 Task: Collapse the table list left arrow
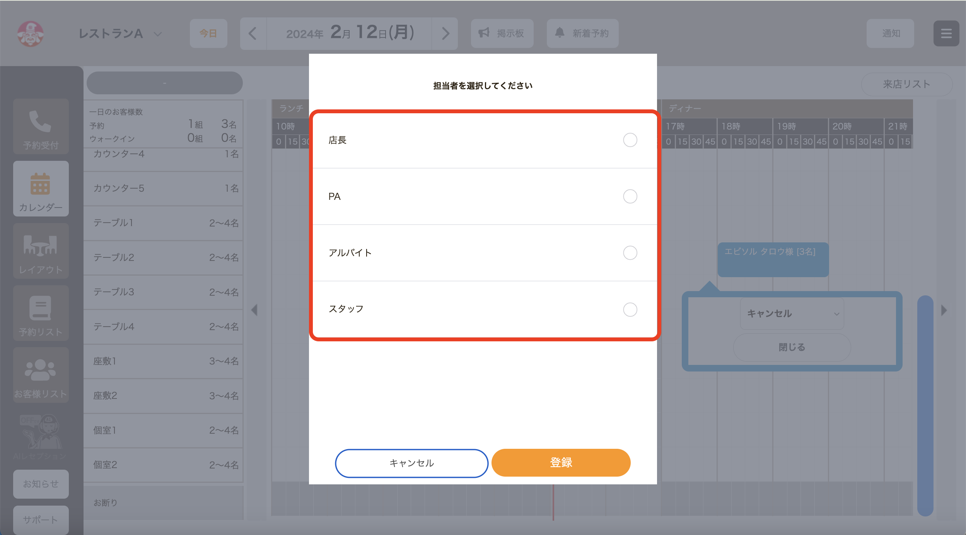coord(254,310)
